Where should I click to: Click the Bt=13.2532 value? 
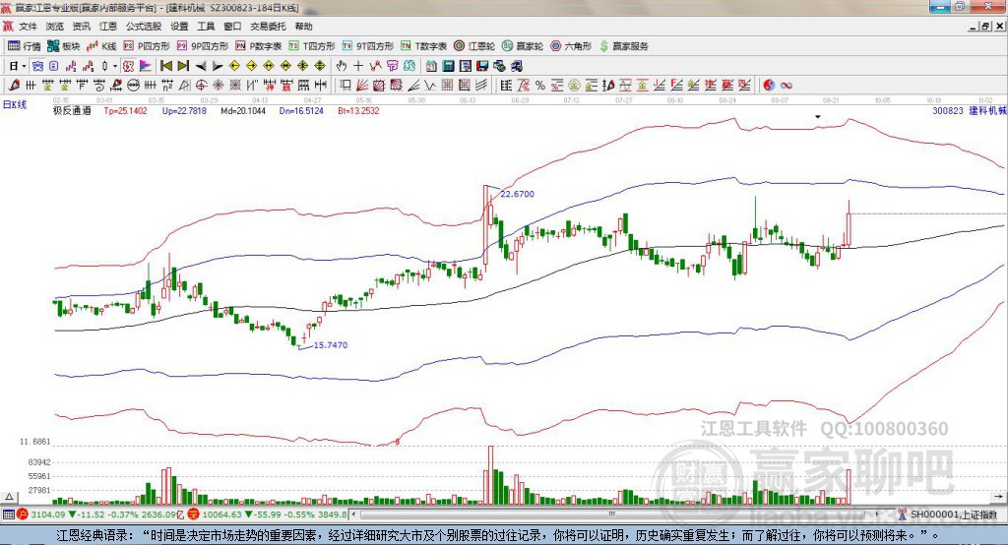pos(358,110)
